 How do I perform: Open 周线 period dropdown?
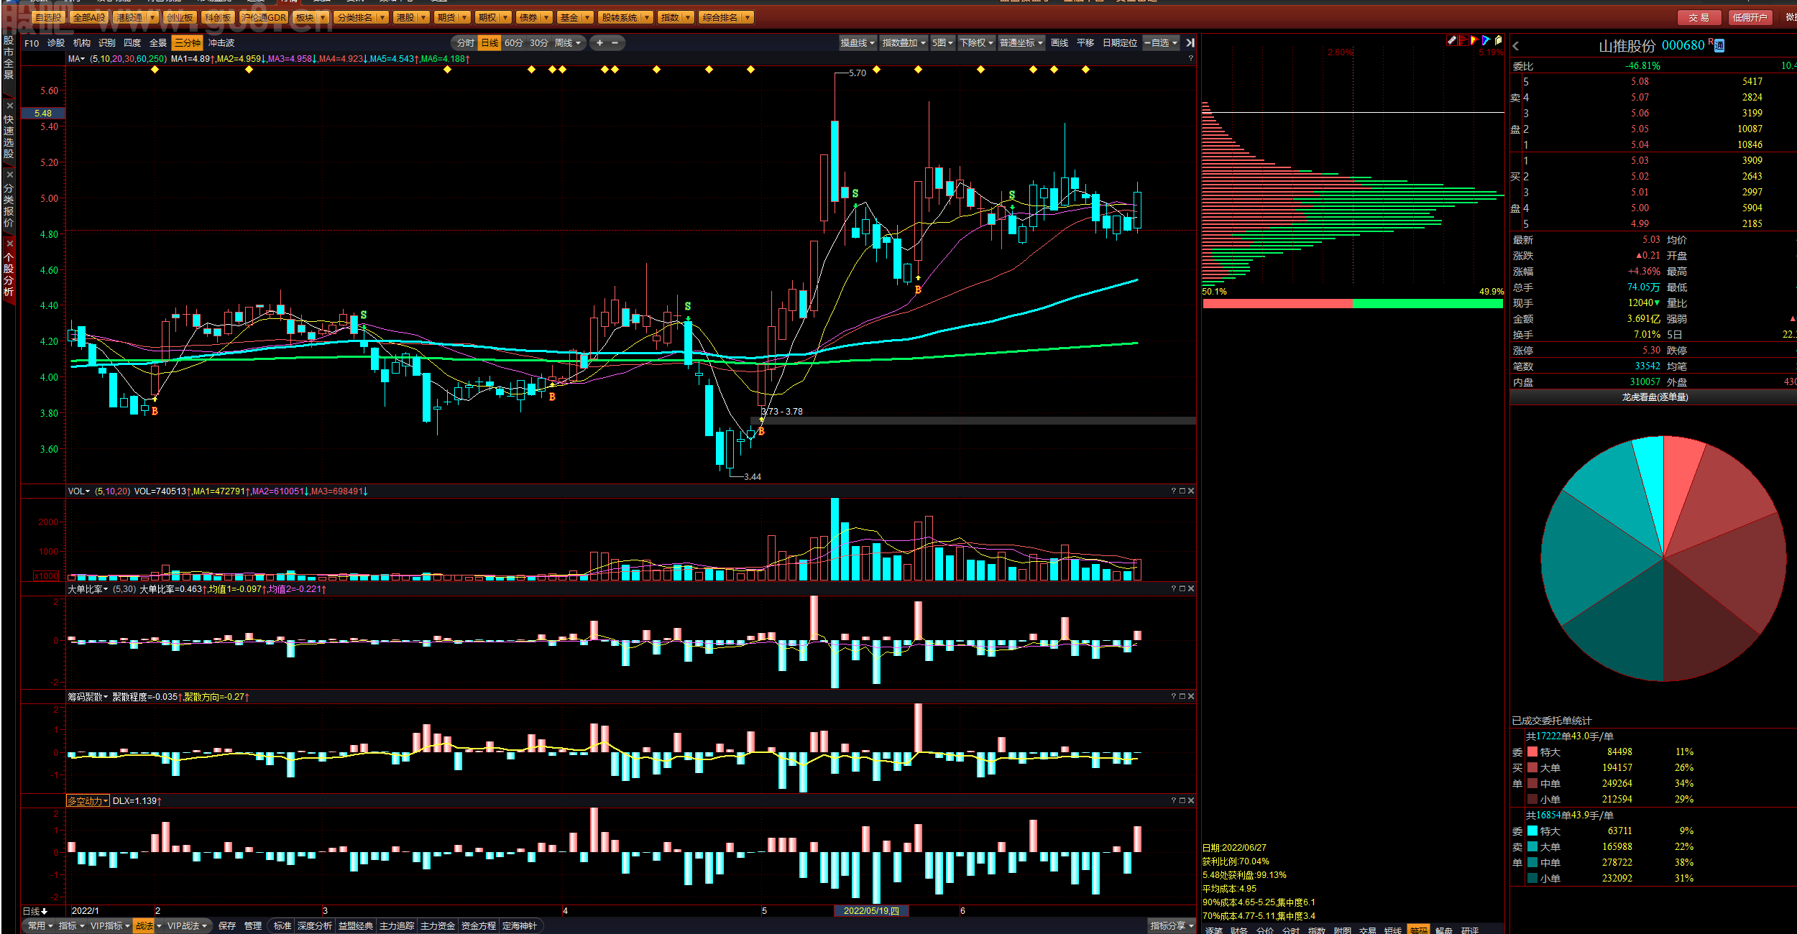[568, 43]
